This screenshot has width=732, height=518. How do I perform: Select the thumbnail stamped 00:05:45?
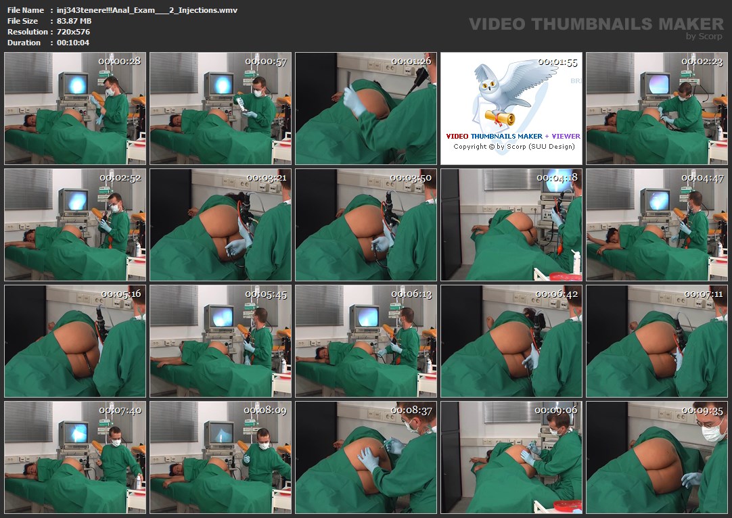pos(221,341)
